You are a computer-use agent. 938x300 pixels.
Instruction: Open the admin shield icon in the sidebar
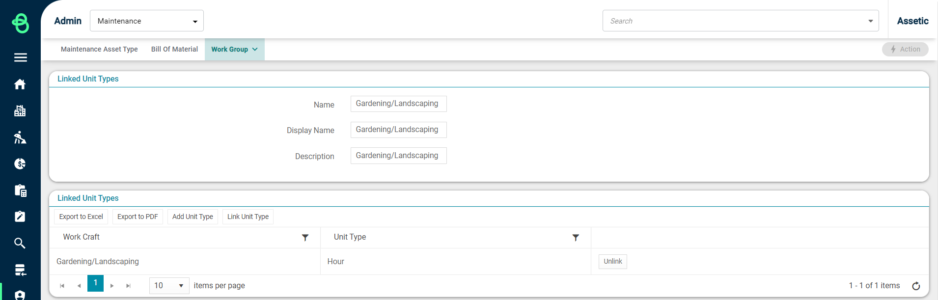click(20, 295)
